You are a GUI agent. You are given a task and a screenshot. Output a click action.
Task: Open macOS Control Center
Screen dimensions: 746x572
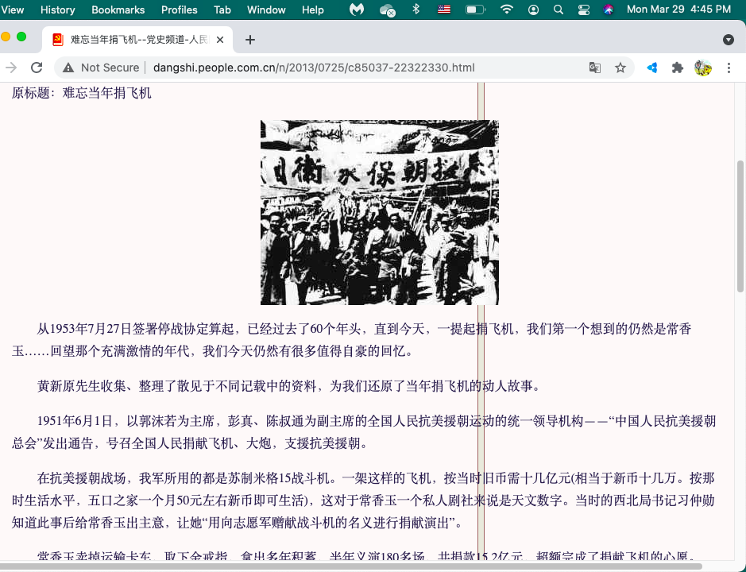584,10
